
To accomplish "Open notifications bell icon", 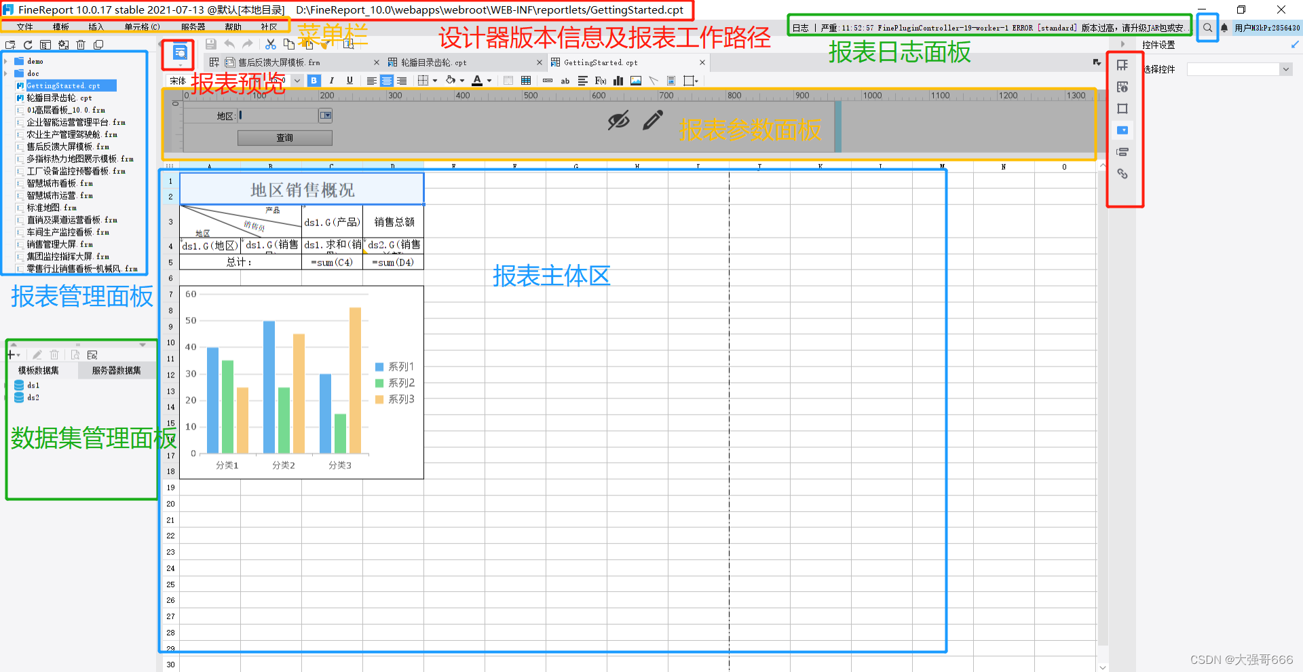I will click(x=1224, y=28).
